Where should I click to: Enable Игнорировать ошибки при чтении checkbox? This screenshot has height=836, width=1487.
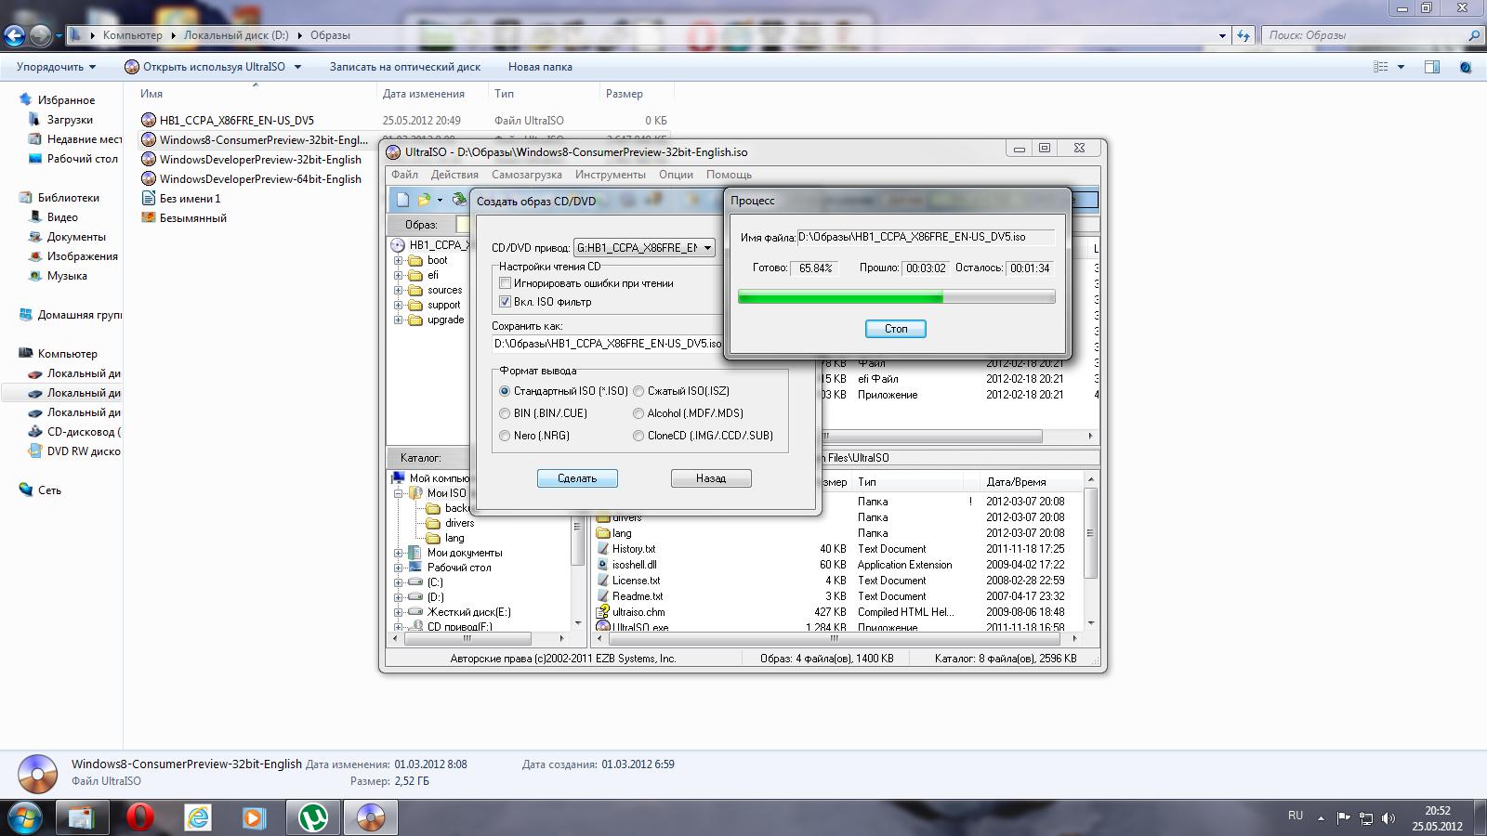click(x=506, y=283)
